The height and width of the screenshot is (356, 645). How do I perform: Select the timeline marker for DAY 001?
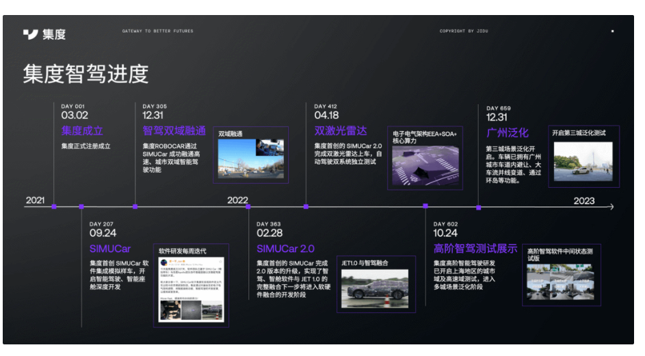click(x=54, y=207)
